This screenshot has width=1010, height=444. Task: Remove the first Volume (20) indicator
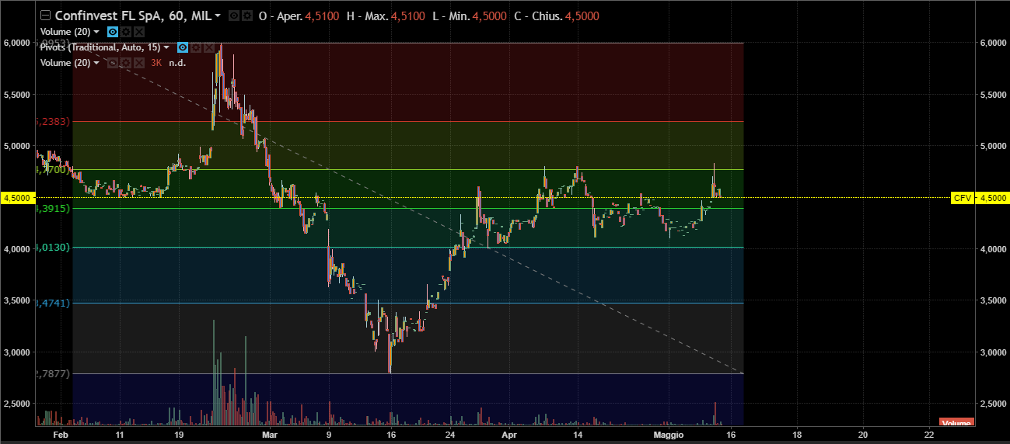click(138, 32)
